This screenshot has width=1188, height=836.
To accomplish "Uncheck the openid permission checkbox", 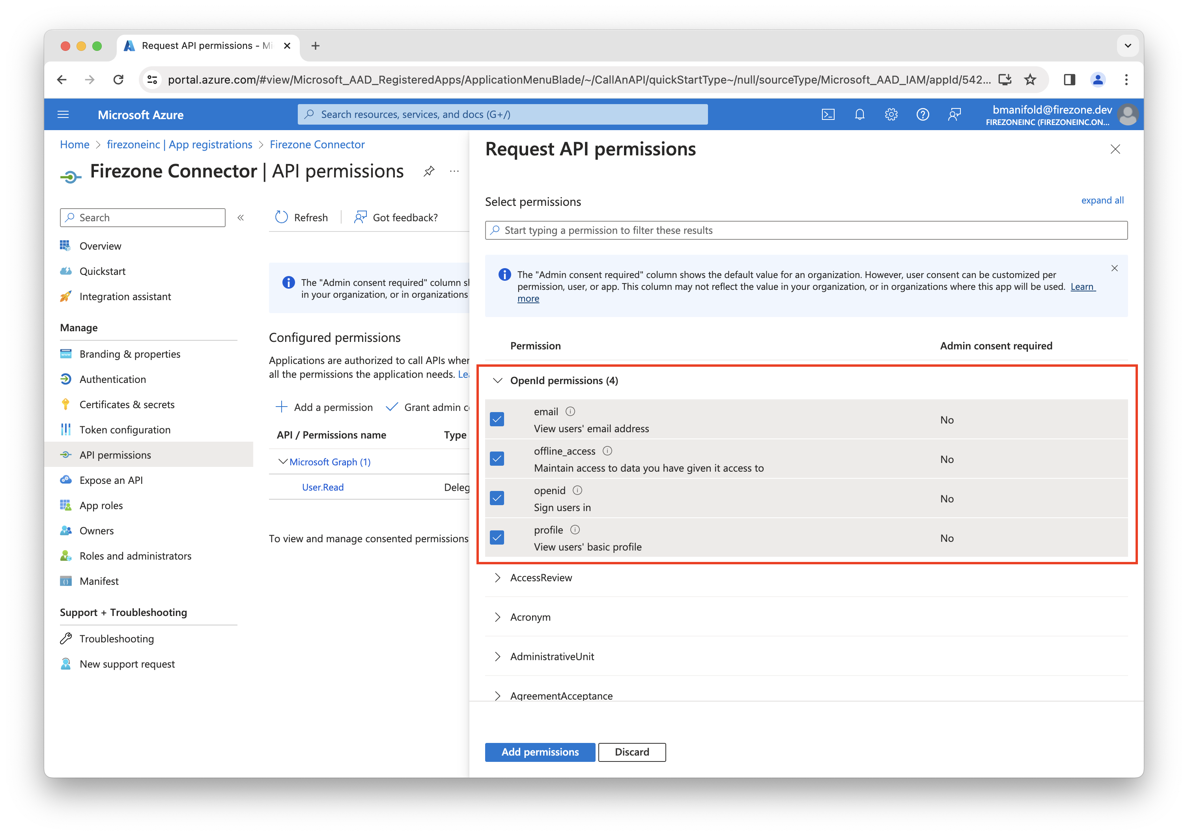I will click(497, 498).
